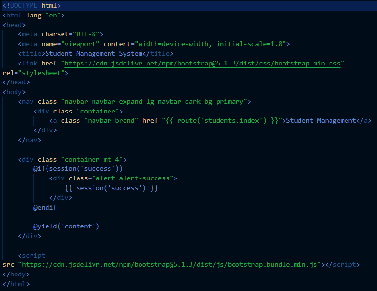Image resolution: width=377 pixels, height=291 pixels.
Task: Click the @yield('content') directive
Action: click(x=66, y=226)
